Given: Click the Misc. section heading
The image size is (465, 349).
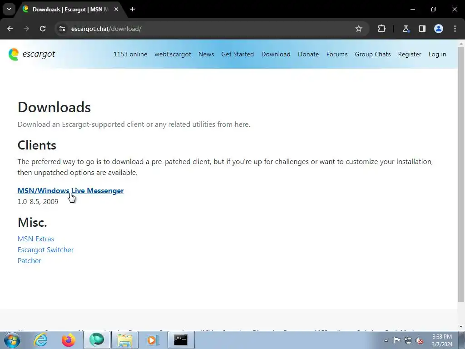Looking at the screenshot, I should (x=32, y=222).
